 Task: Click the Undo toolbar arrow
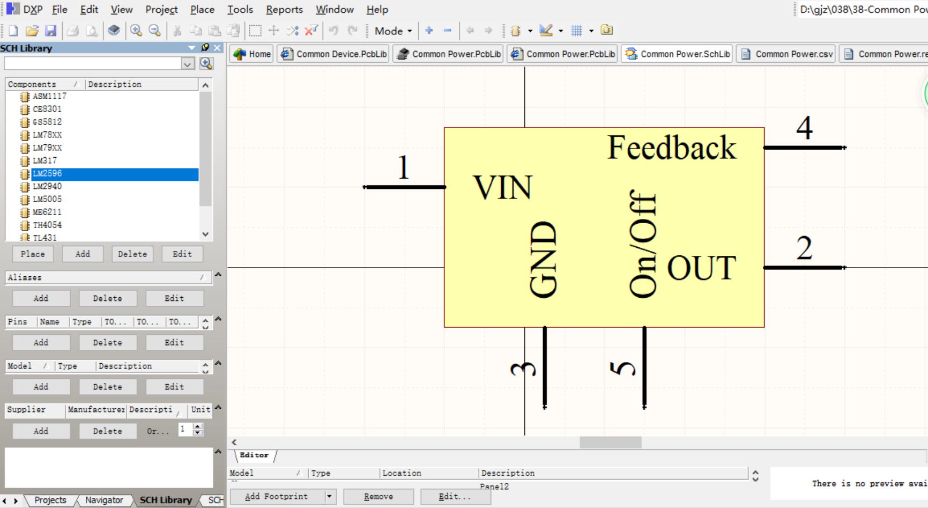pyautogui.click(x=333, y=31)
